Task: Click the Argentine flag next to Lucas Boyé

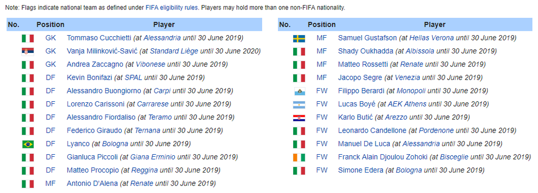Action: click(x=299, y=104)
